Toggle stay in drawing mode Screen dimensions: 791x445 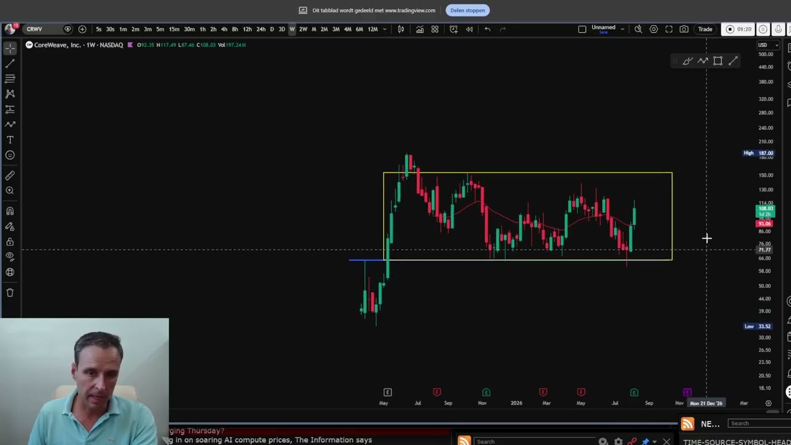[x=10, y=227]
